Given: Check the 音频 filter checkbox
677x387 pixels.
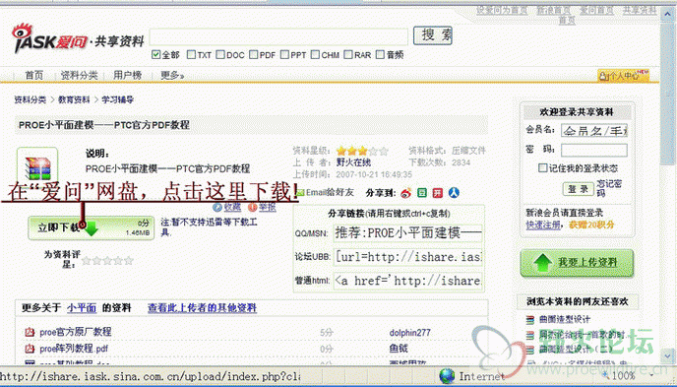Looking at the screenshot, I should (381, 55).
